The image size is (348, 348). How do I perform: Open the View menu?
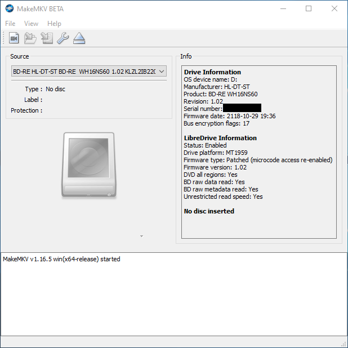(x=31, y=24)
